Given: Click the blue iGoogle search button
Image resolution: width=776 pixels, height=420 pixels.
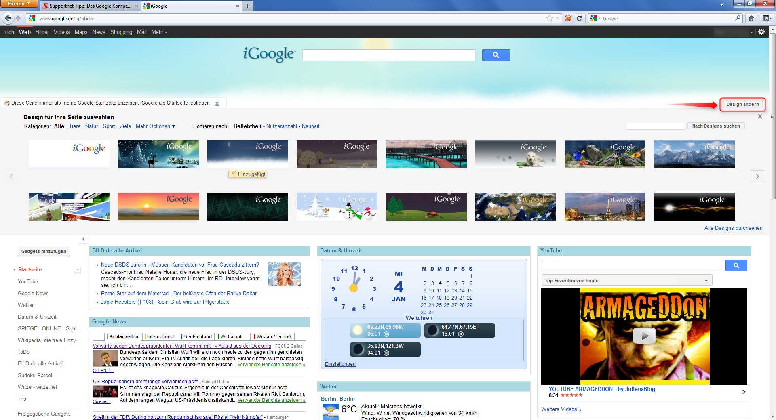Looking at the screenshot, I should (x=496, y=55).
